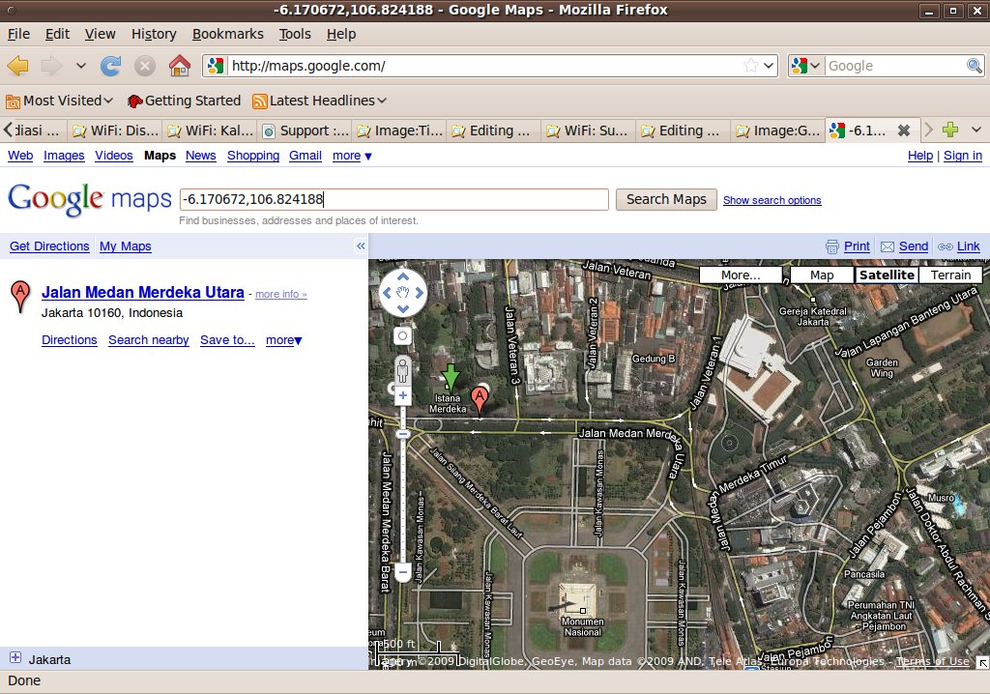Switch to standard Map view
Screen dimensions: 990x694
[822, 275]
